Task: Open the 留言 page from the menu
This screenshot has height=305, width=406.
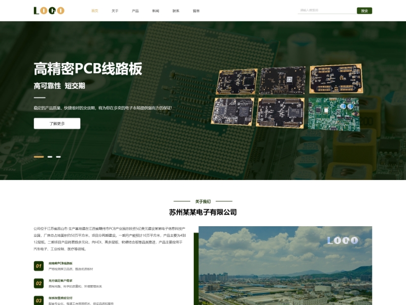Action: 196,10
